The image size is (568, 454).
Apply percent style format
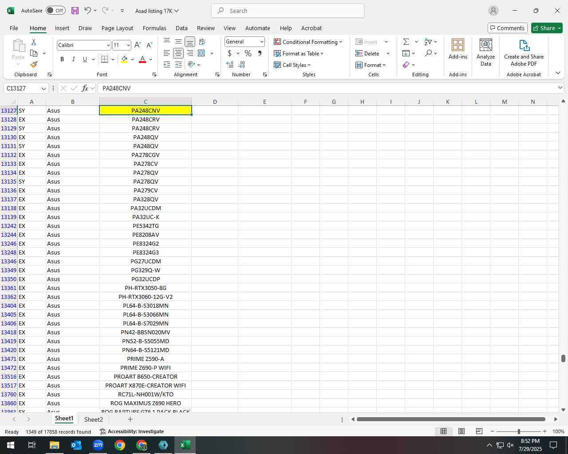point(248,53)
